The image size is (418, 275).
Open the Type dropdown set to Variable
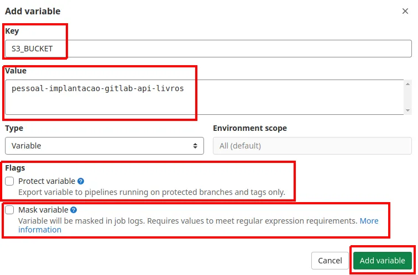tap(104, 146)
